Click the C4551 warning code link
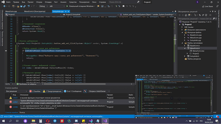The image size is (221, 124). point(15,98)
